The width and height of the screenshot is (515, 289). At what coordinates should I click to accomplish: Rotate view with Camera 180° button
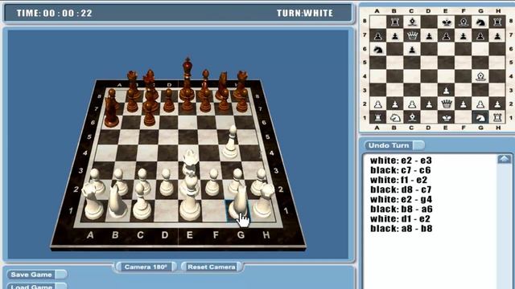(x=146, y=267)
